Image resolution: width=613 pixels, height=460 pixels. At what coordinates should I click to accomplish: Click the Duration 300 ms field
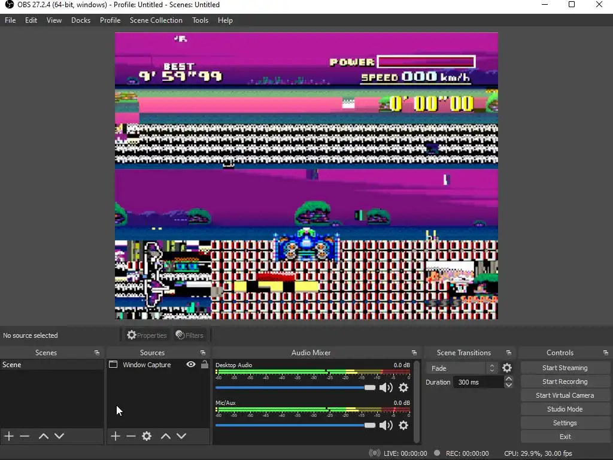(478, 382)
